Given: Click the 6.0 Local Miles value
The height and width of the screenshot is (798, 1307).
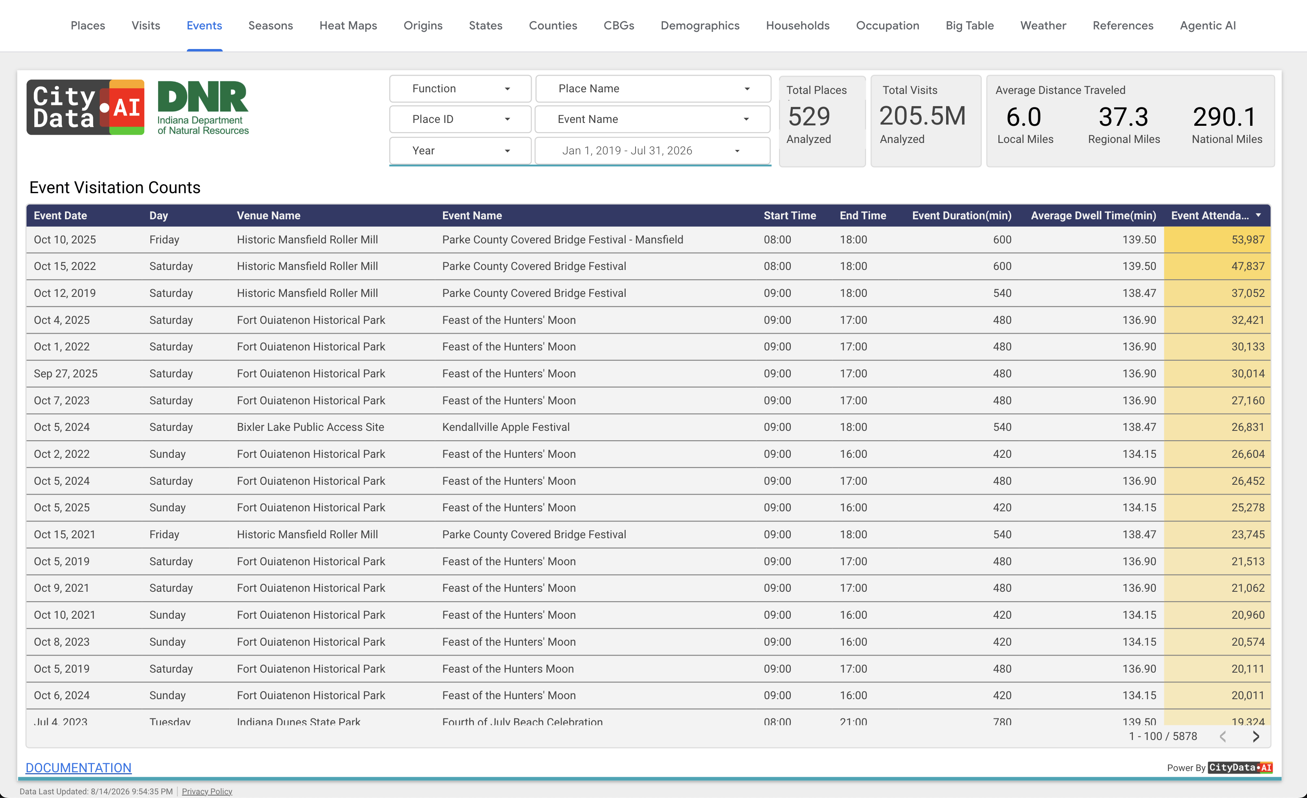Looking at the screenshot, I should click(1023, 116).
